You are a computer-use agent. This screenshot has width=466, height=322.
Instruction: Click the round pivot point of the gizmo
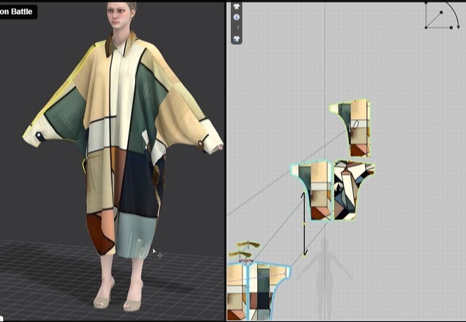(x=426, y=27)
